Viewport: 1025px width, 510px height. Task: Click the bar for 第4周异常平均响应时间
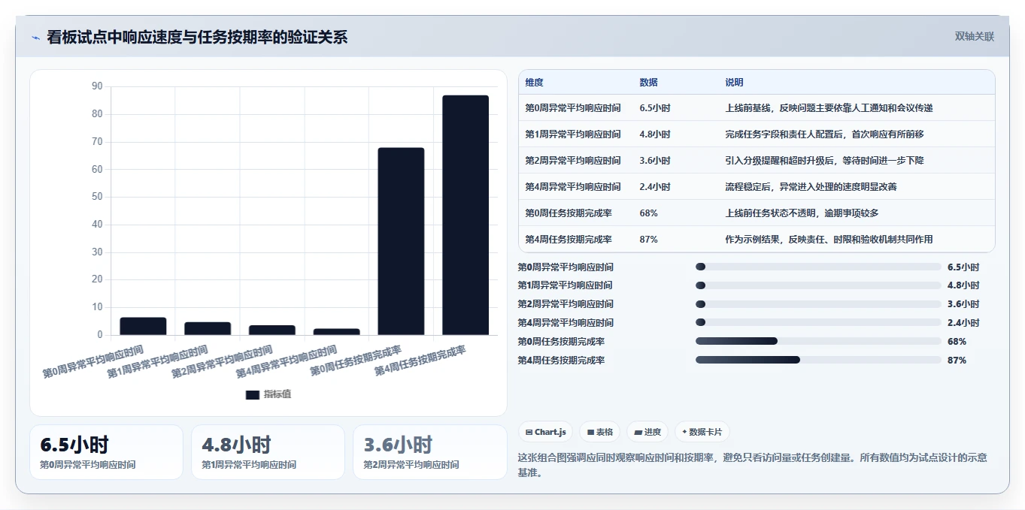[x=337, y=331]
